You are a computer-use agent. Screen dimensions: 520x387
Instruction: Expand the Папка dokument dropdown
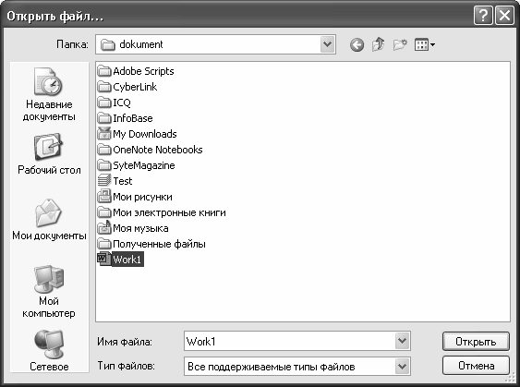click(x=327, y=44)
